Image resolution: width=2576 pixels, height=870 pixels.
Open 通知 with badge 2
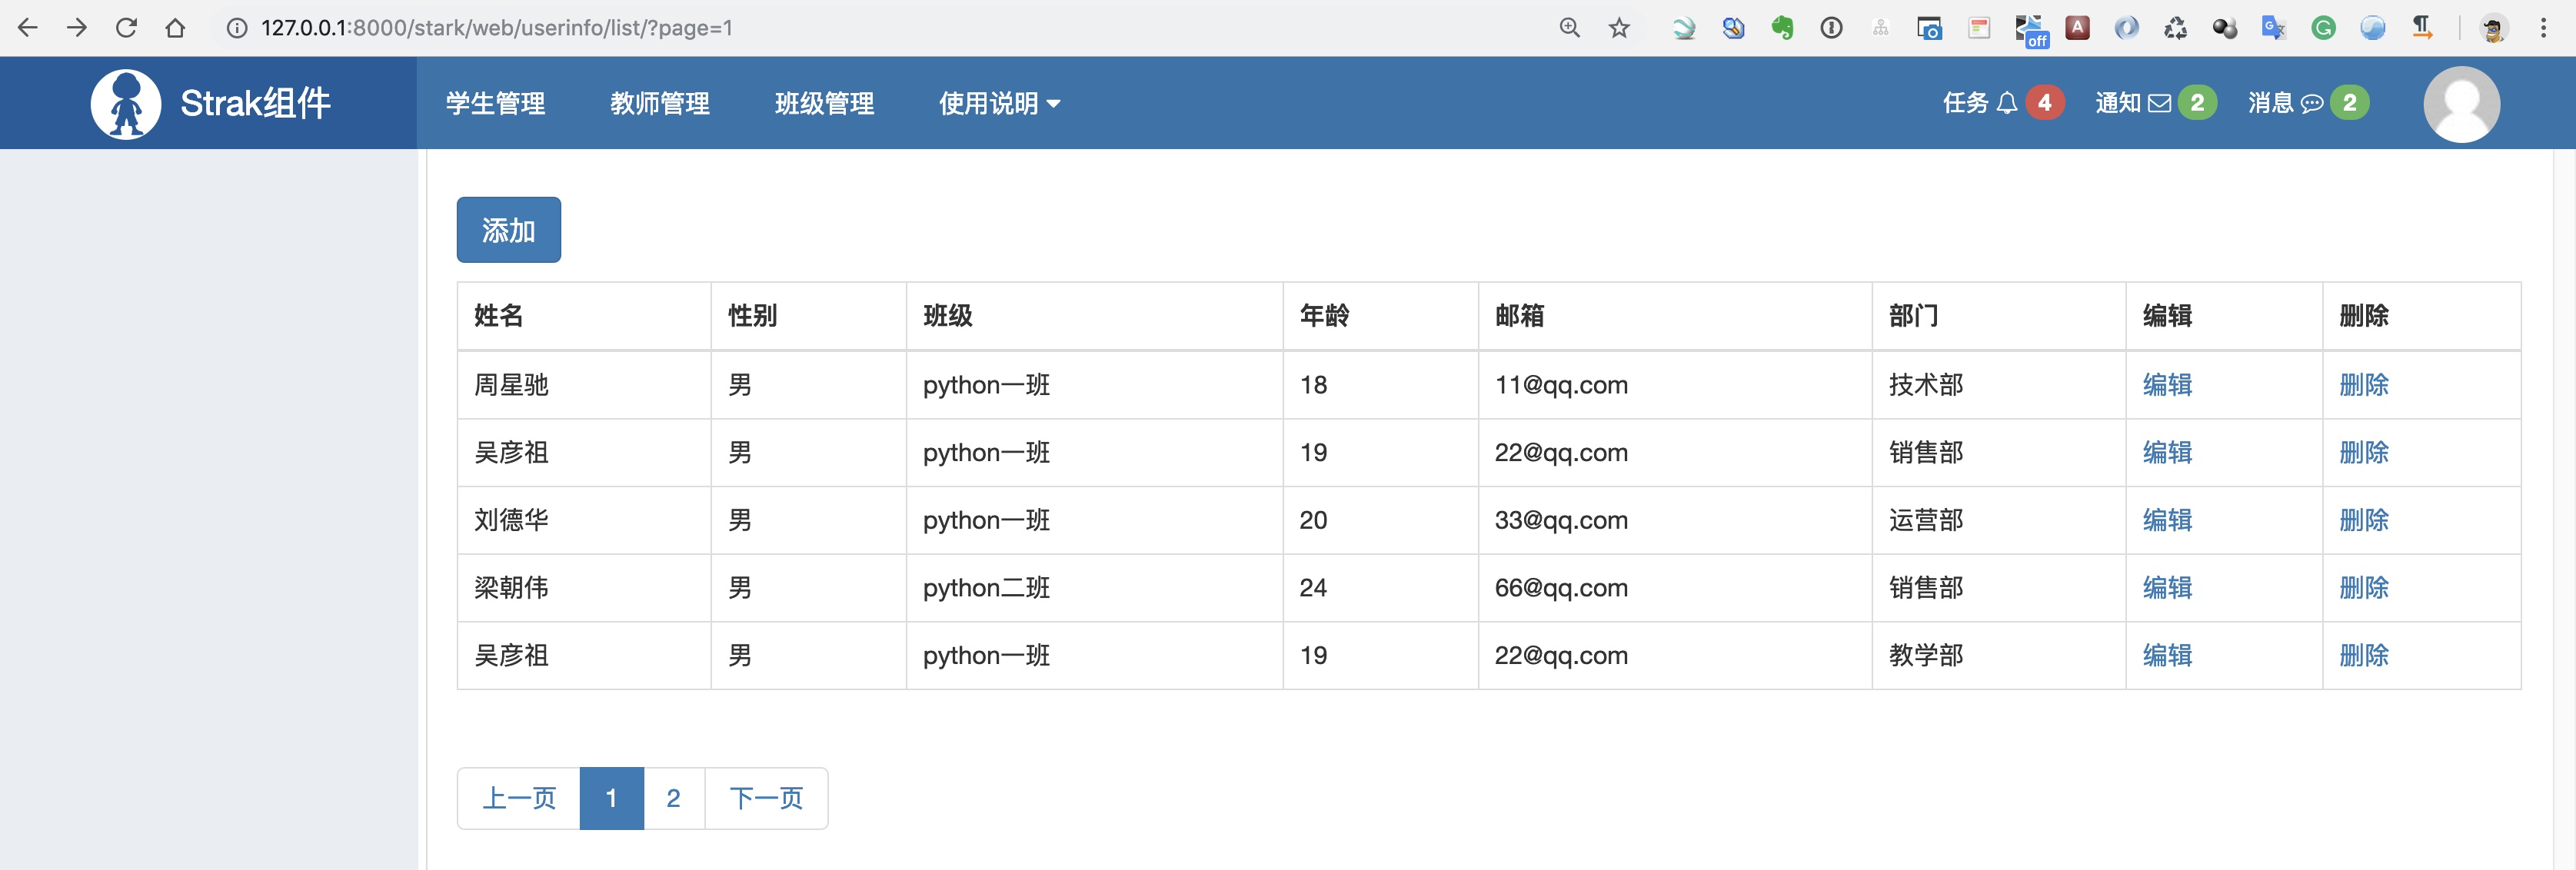tap(2156, 103)
